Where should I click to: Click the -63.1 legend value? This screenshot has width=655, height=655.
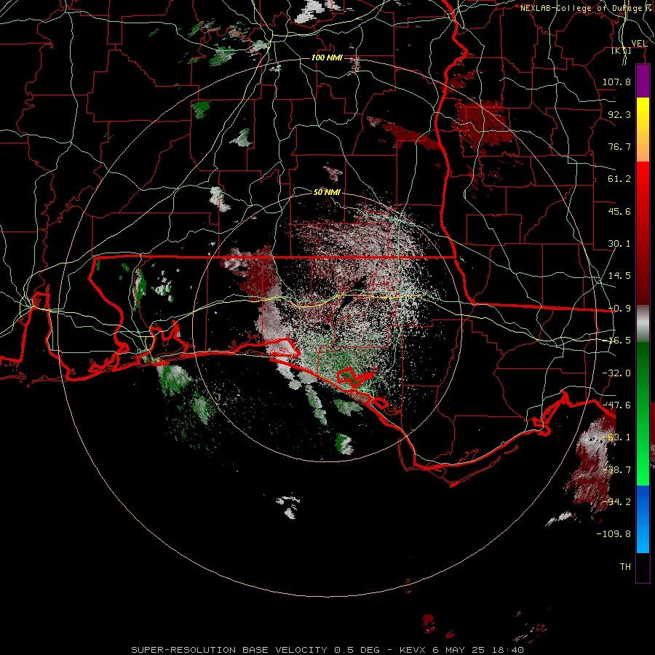(616, 437)
